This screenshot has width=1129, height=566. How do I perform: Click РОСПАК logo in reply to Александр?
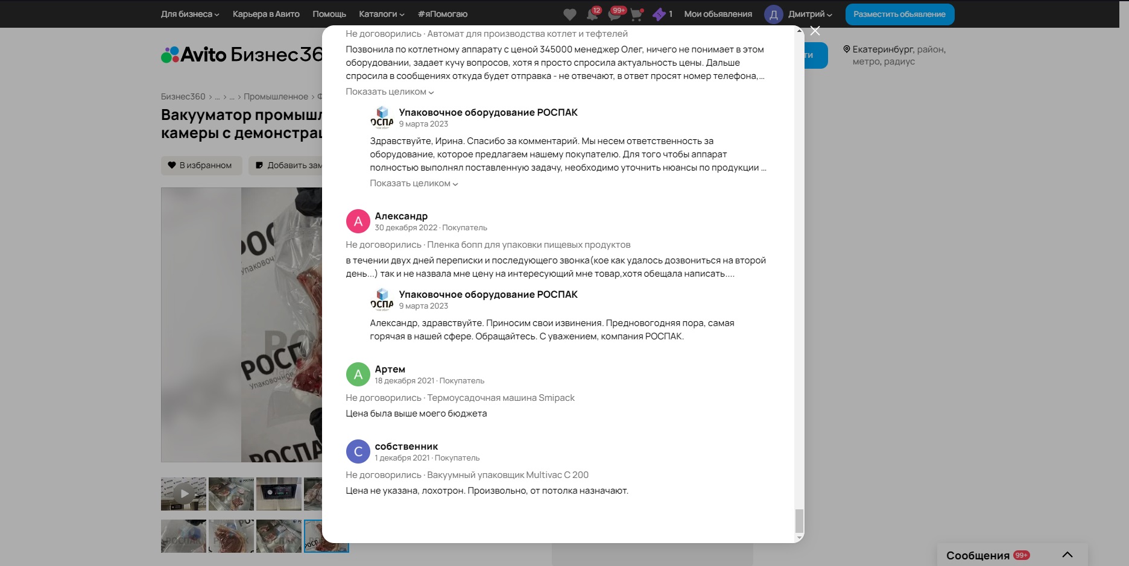pyautogui.click(x=382, y=300)
